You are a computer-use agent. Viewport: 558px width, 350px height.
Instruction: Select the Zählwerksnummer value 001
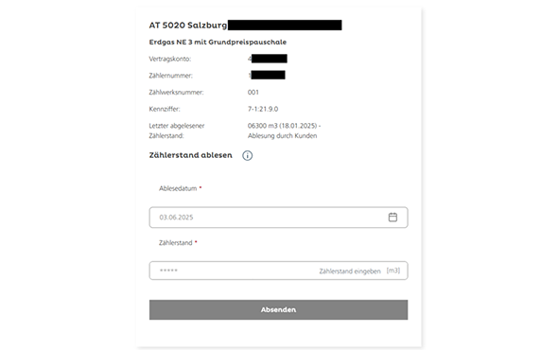[253, 92]
